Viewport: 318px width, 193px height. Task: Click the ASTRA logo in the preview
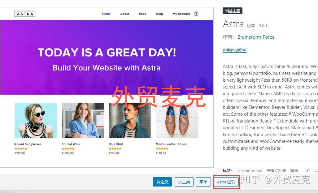click(x=25, y=14)
